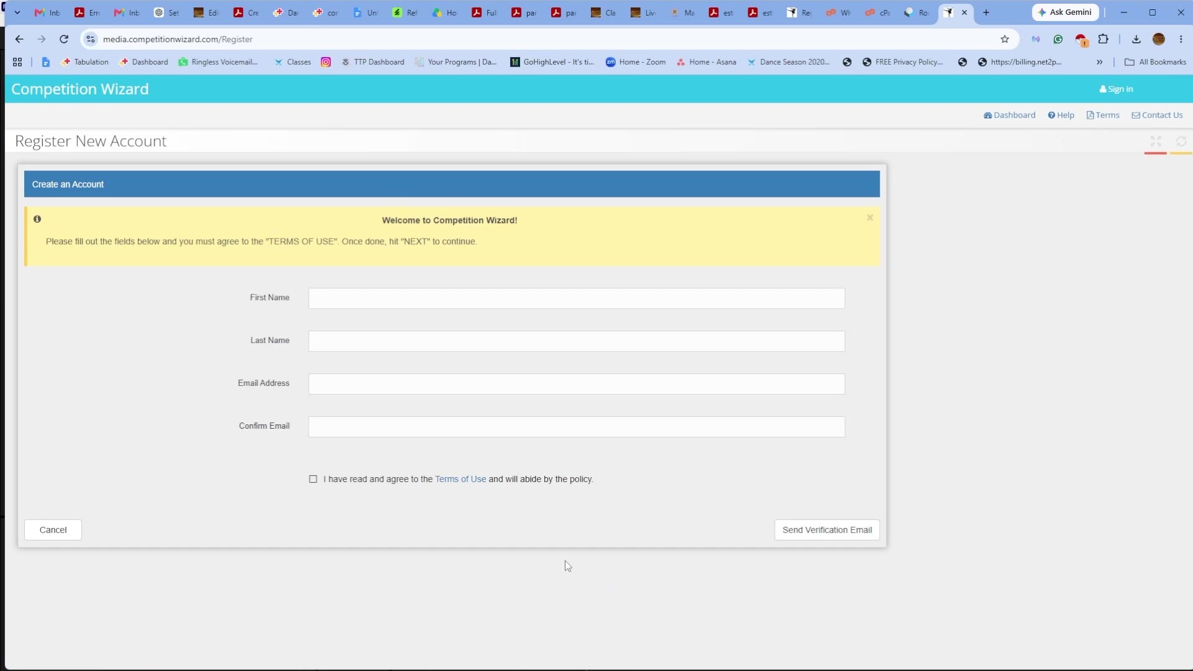Image resolution: width=1193 pixels, height=671 pixels.
Task: Open the Chrome apps grid shortcut
Action: (17, 62)
